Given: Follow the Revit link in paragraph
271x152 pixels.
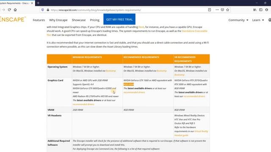Looking at the screenshot, I should point(141,27).
